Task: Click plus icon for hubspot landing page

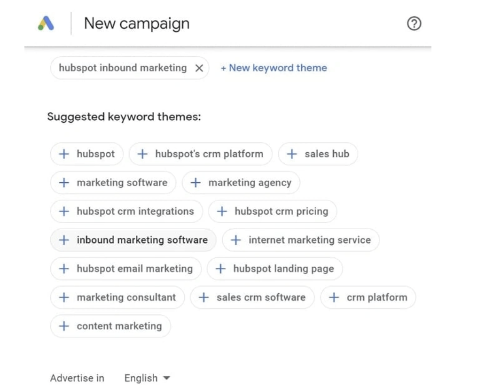Action: click(220, 269)
